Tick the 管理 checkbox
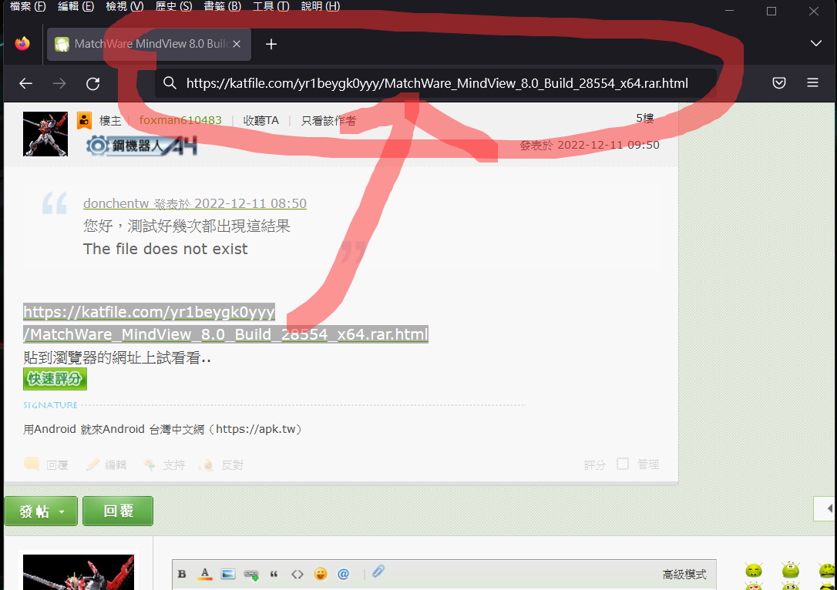The width and height of the screenshot is (837, 590). point(623,464)
